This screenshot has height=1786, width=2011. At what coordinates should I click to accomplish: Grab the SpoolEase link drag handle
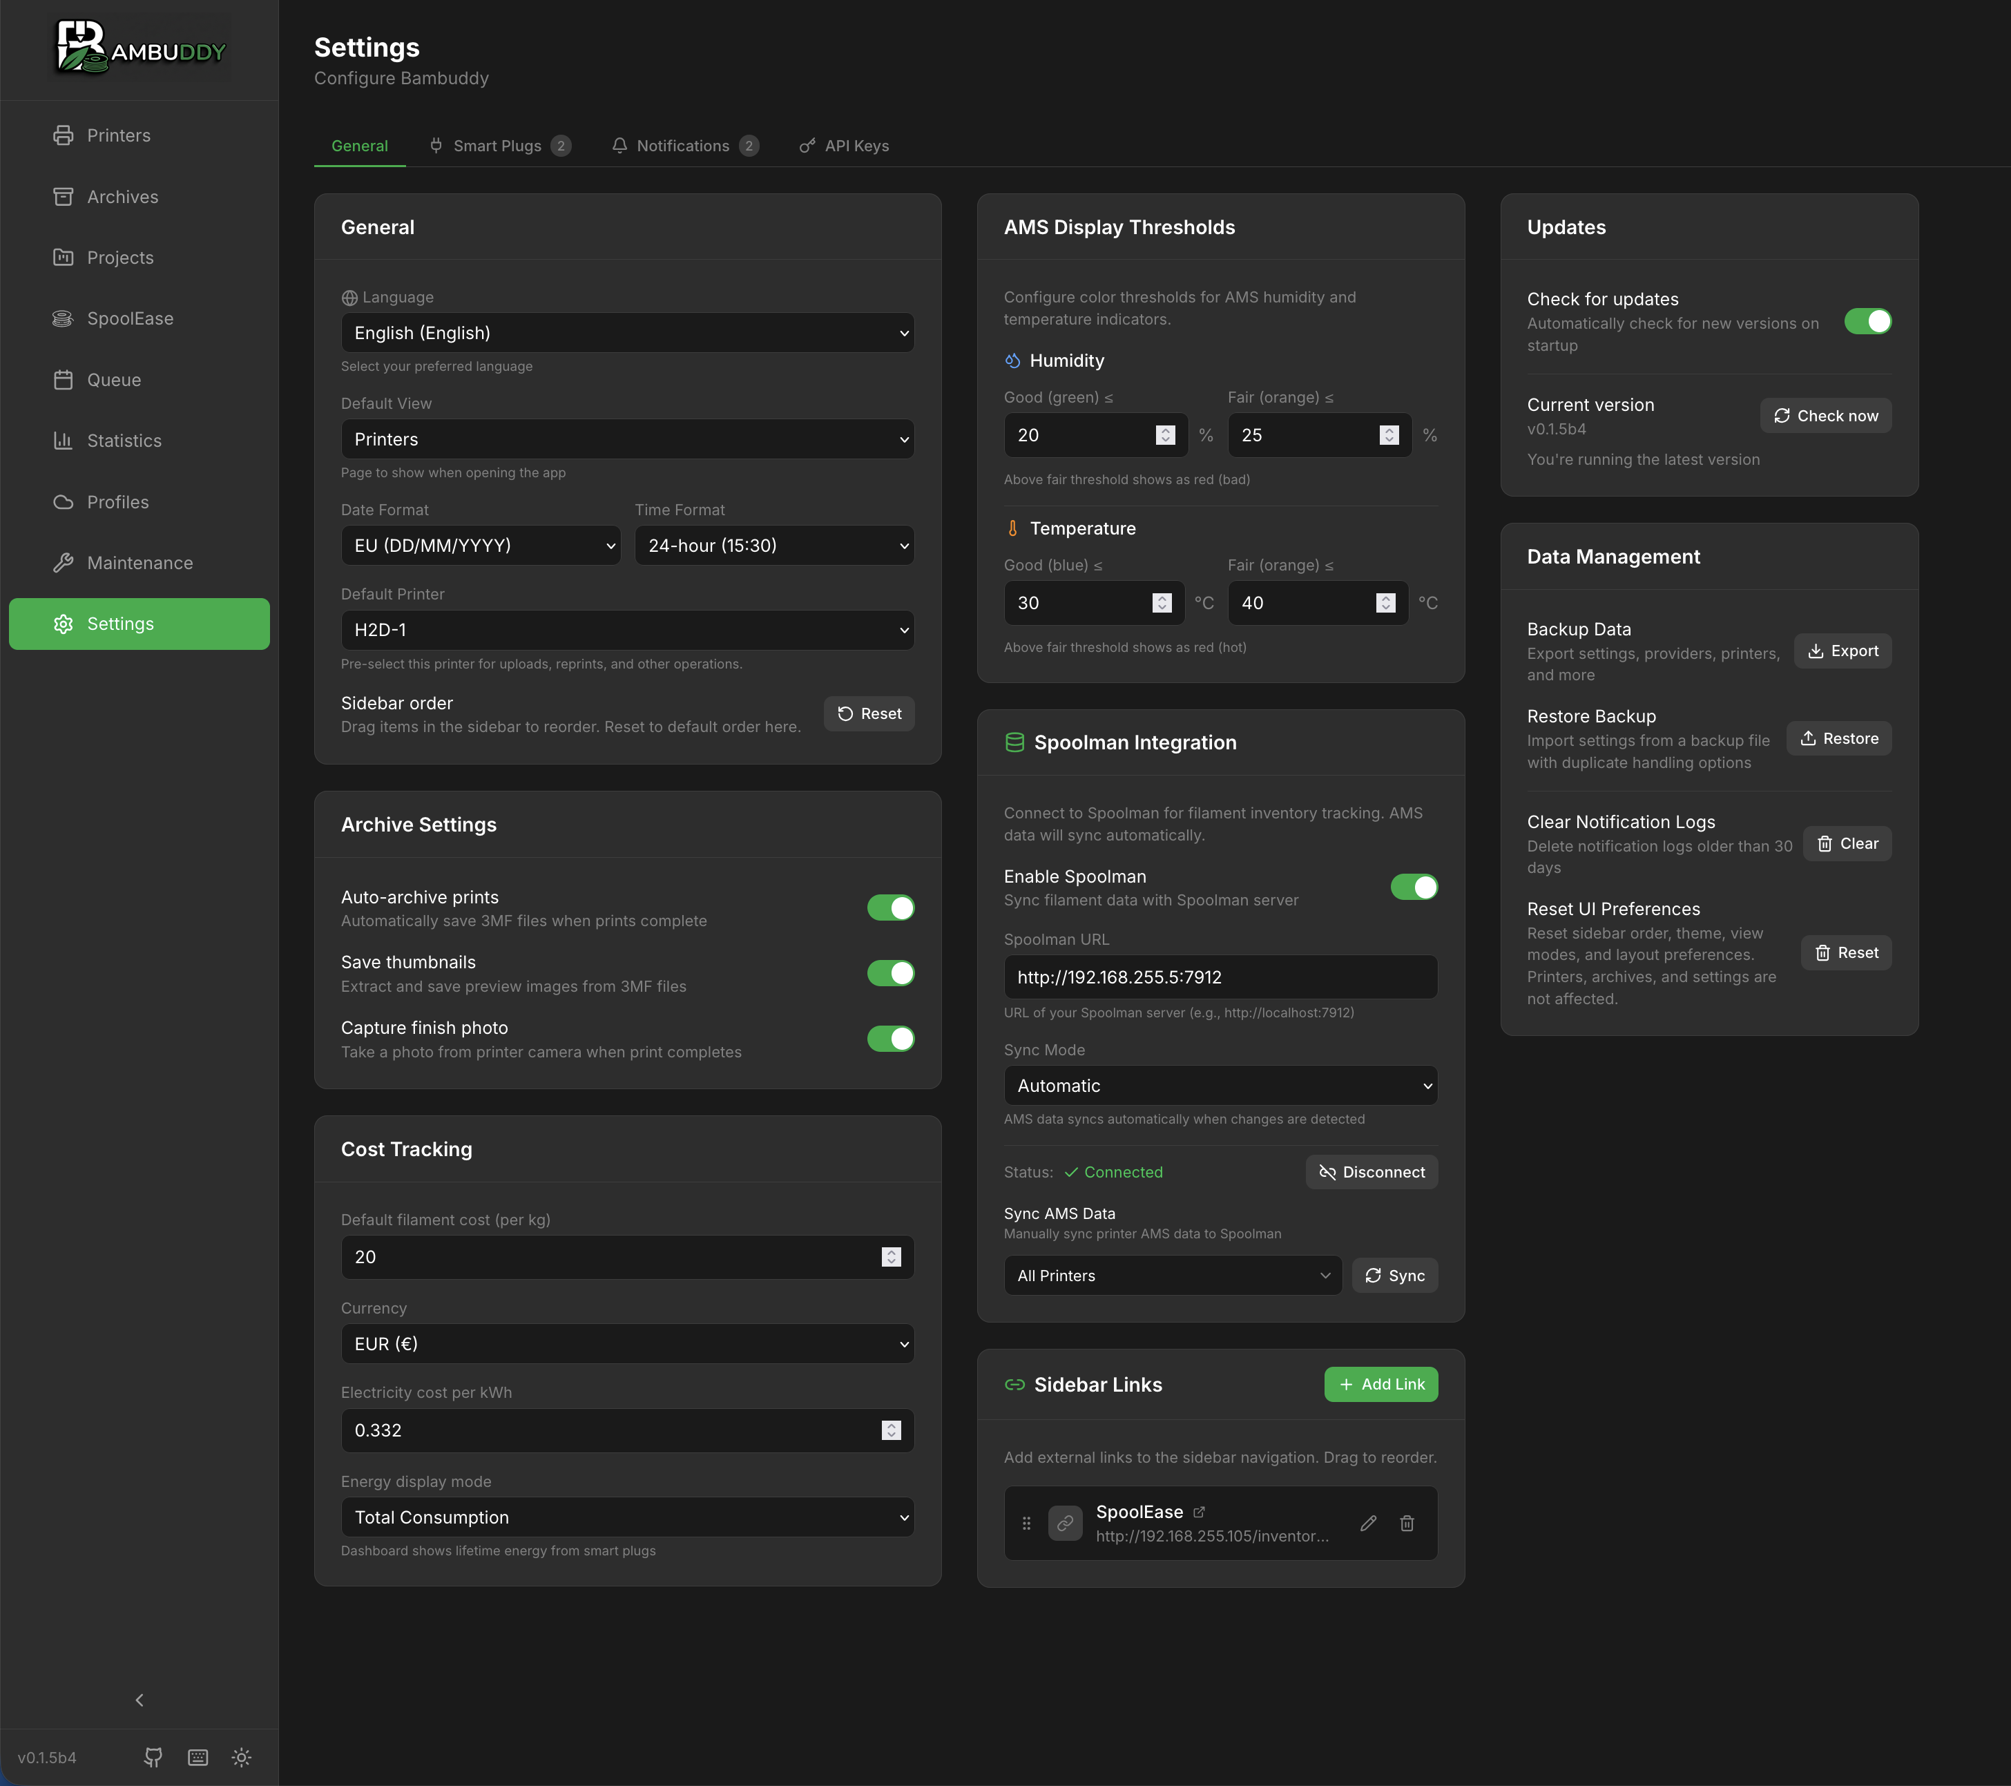coord(1026,1524)
